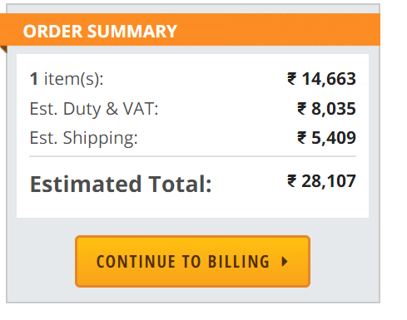The height and width of the screenshot is (320, 407).
Task: Click the divider line above Estimated Total
Action: pyautogui.click(x=192, y=156)
